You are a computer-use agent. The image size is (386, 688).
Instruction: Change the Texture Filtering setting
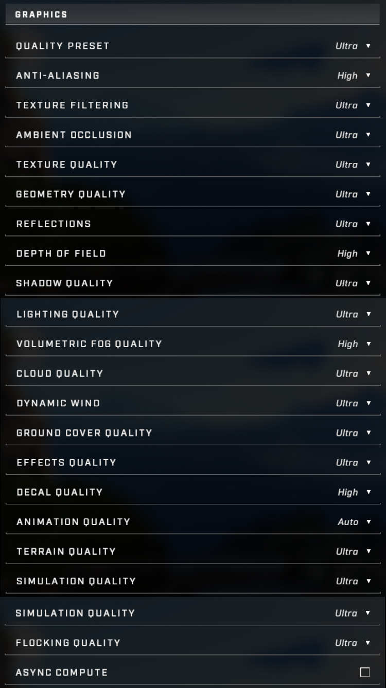(368, 105)
